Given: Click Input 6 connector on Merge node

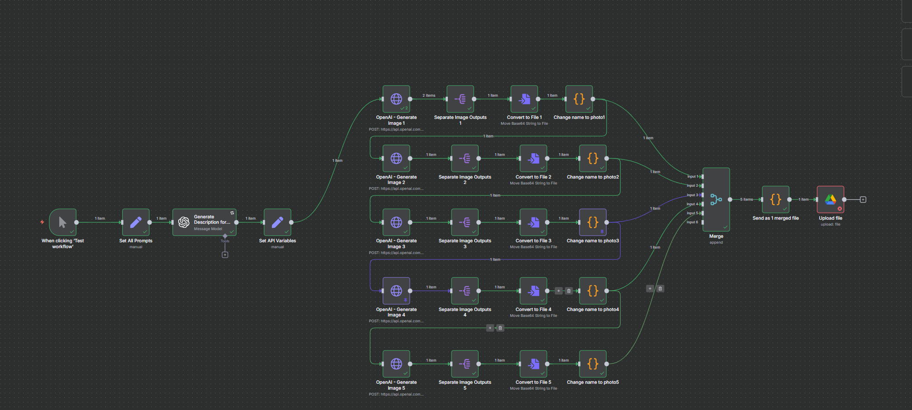Looking at the screenshot, I should pyautogui.click(x=702, y=222).
